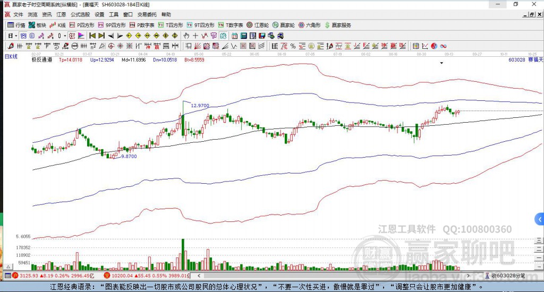Click the radial star burst tool icon

pyautogui.click(x=120, y=46)
